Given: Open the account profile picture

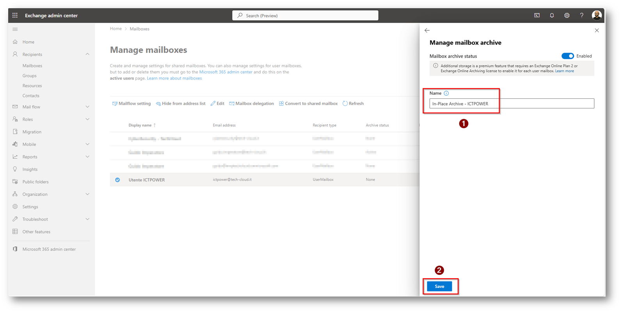Looking at the screenshot, I should point(596,15).
